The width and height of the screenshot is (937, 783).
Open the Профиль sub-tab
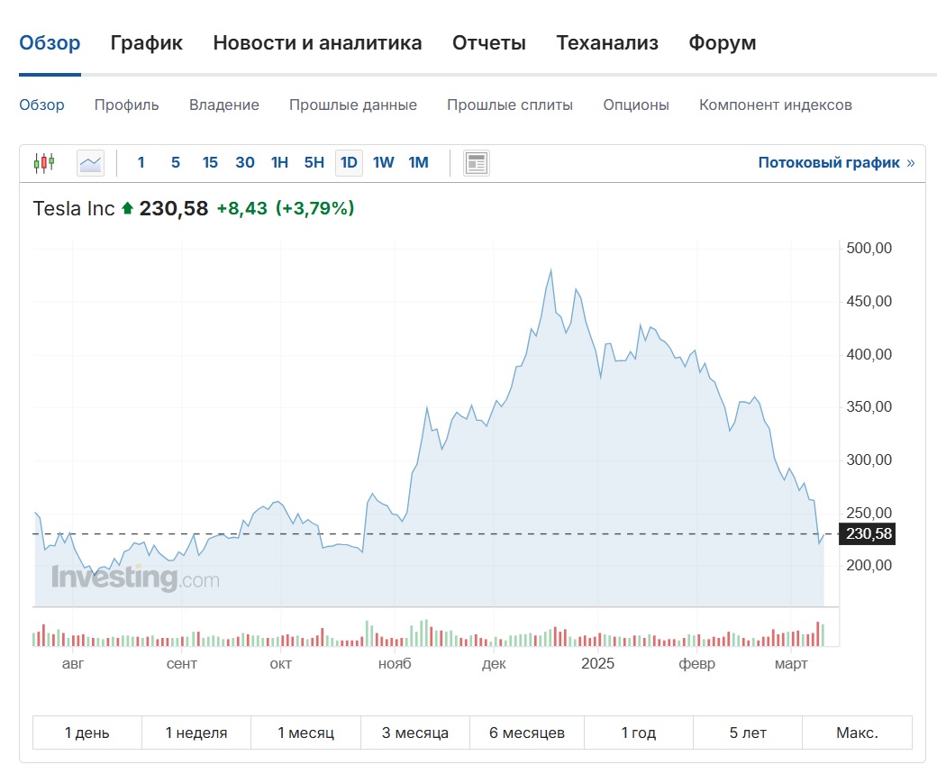click(x=127, y=105)
